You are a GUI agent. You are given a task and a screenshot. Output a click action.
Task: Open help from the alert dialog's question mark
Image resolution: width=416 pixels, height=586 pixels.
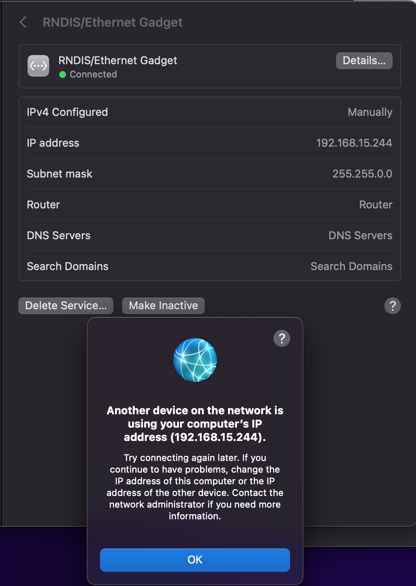pos(282,338)
